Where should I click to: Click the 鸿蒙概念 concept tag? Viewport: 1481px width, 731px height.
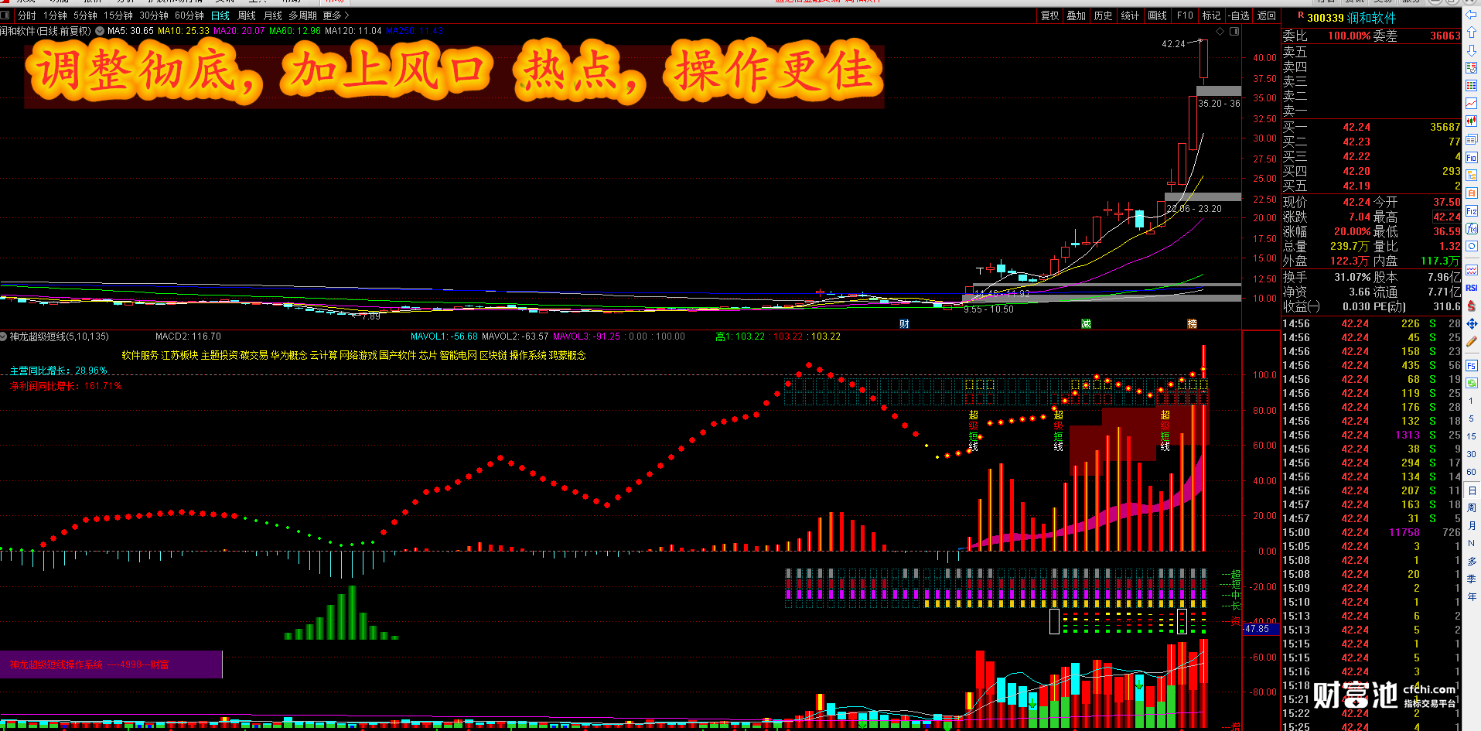(567, 355)
